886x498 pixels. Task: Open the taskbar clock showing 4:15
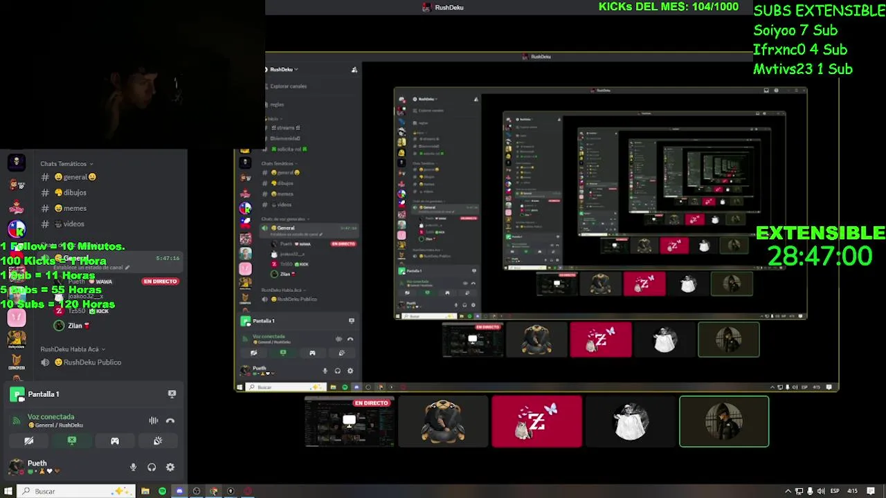[853, 491]
